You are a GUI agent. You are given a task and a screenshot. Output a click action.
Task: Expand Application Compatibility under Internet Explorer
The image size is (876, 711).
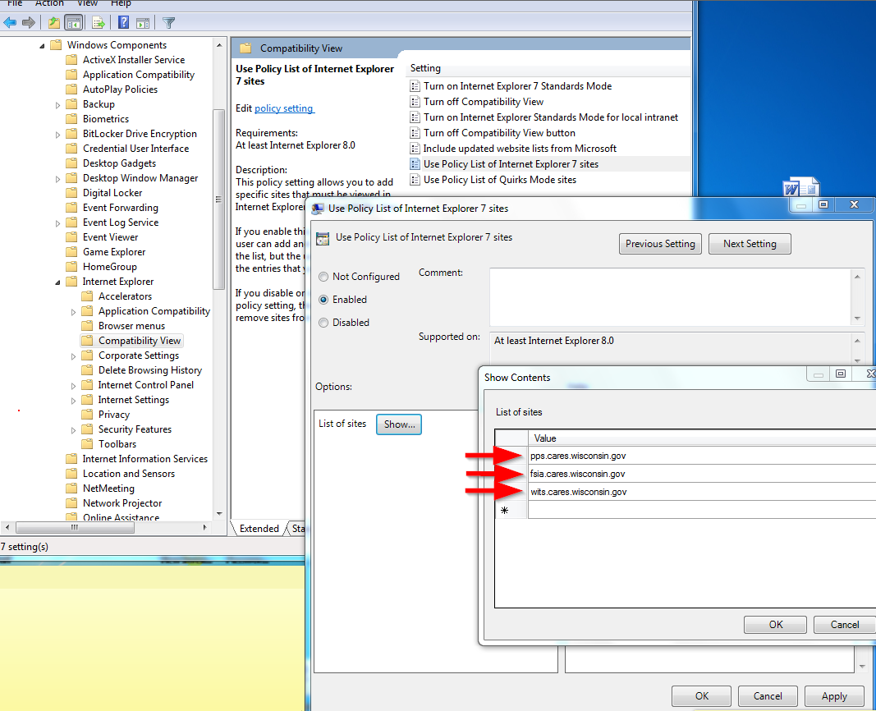(x=73, y=312)
